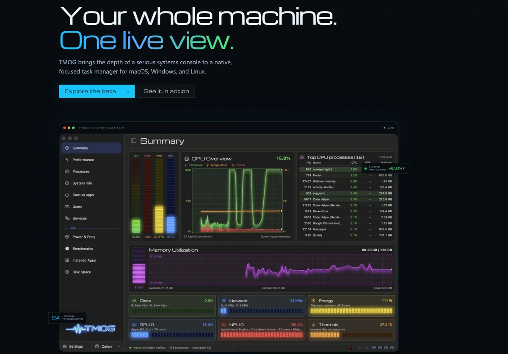The width and height of the screenshot is (508, 354).
Task: Click the Benchmarks icon in sidebar
Action: (x=67, y=249)
